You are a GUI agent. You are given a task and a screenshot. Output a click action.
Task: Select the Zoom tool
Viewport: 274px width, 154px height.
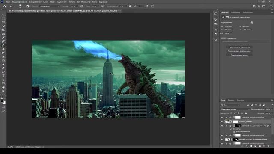3,91
